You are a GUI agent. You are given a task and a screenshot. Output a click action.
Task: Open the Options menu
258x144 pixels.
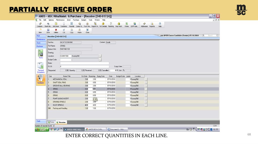[x=51, y=20]
